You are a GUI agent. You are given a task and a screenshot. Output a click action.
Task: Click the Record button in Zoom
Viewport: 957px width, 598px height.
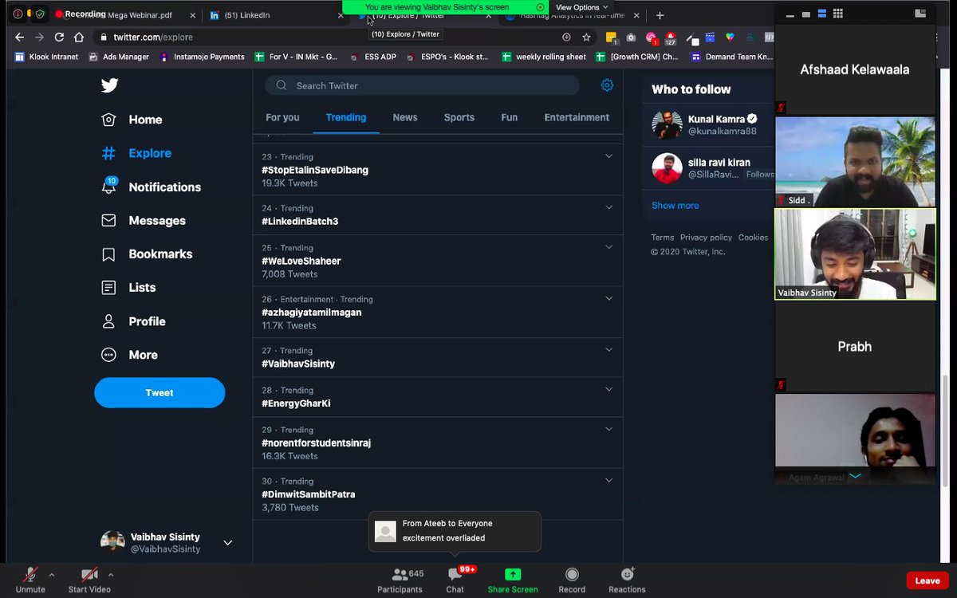pyautogui.click(x=572, y=580)
